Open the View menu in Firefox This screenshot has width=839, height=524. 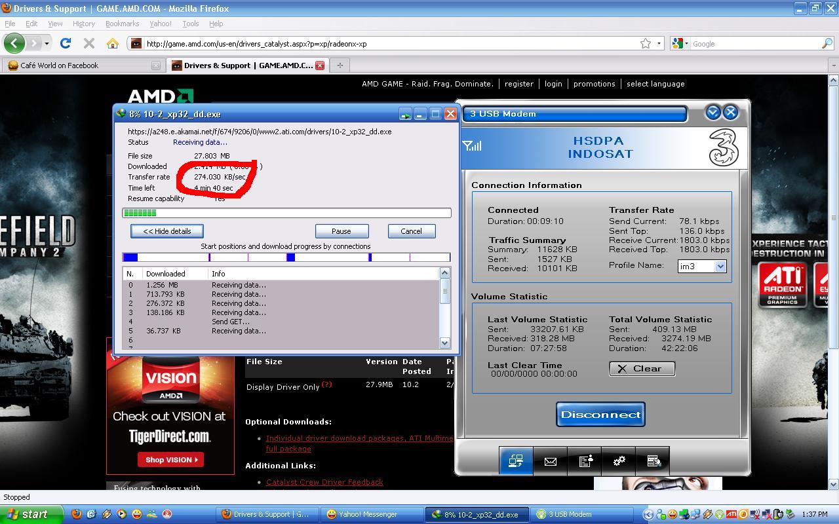[55, 24]
